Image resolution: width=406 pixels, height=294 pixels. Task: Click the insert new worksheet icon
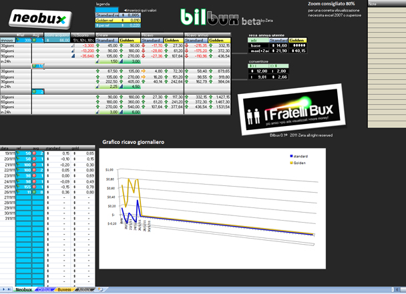(100, 289)
